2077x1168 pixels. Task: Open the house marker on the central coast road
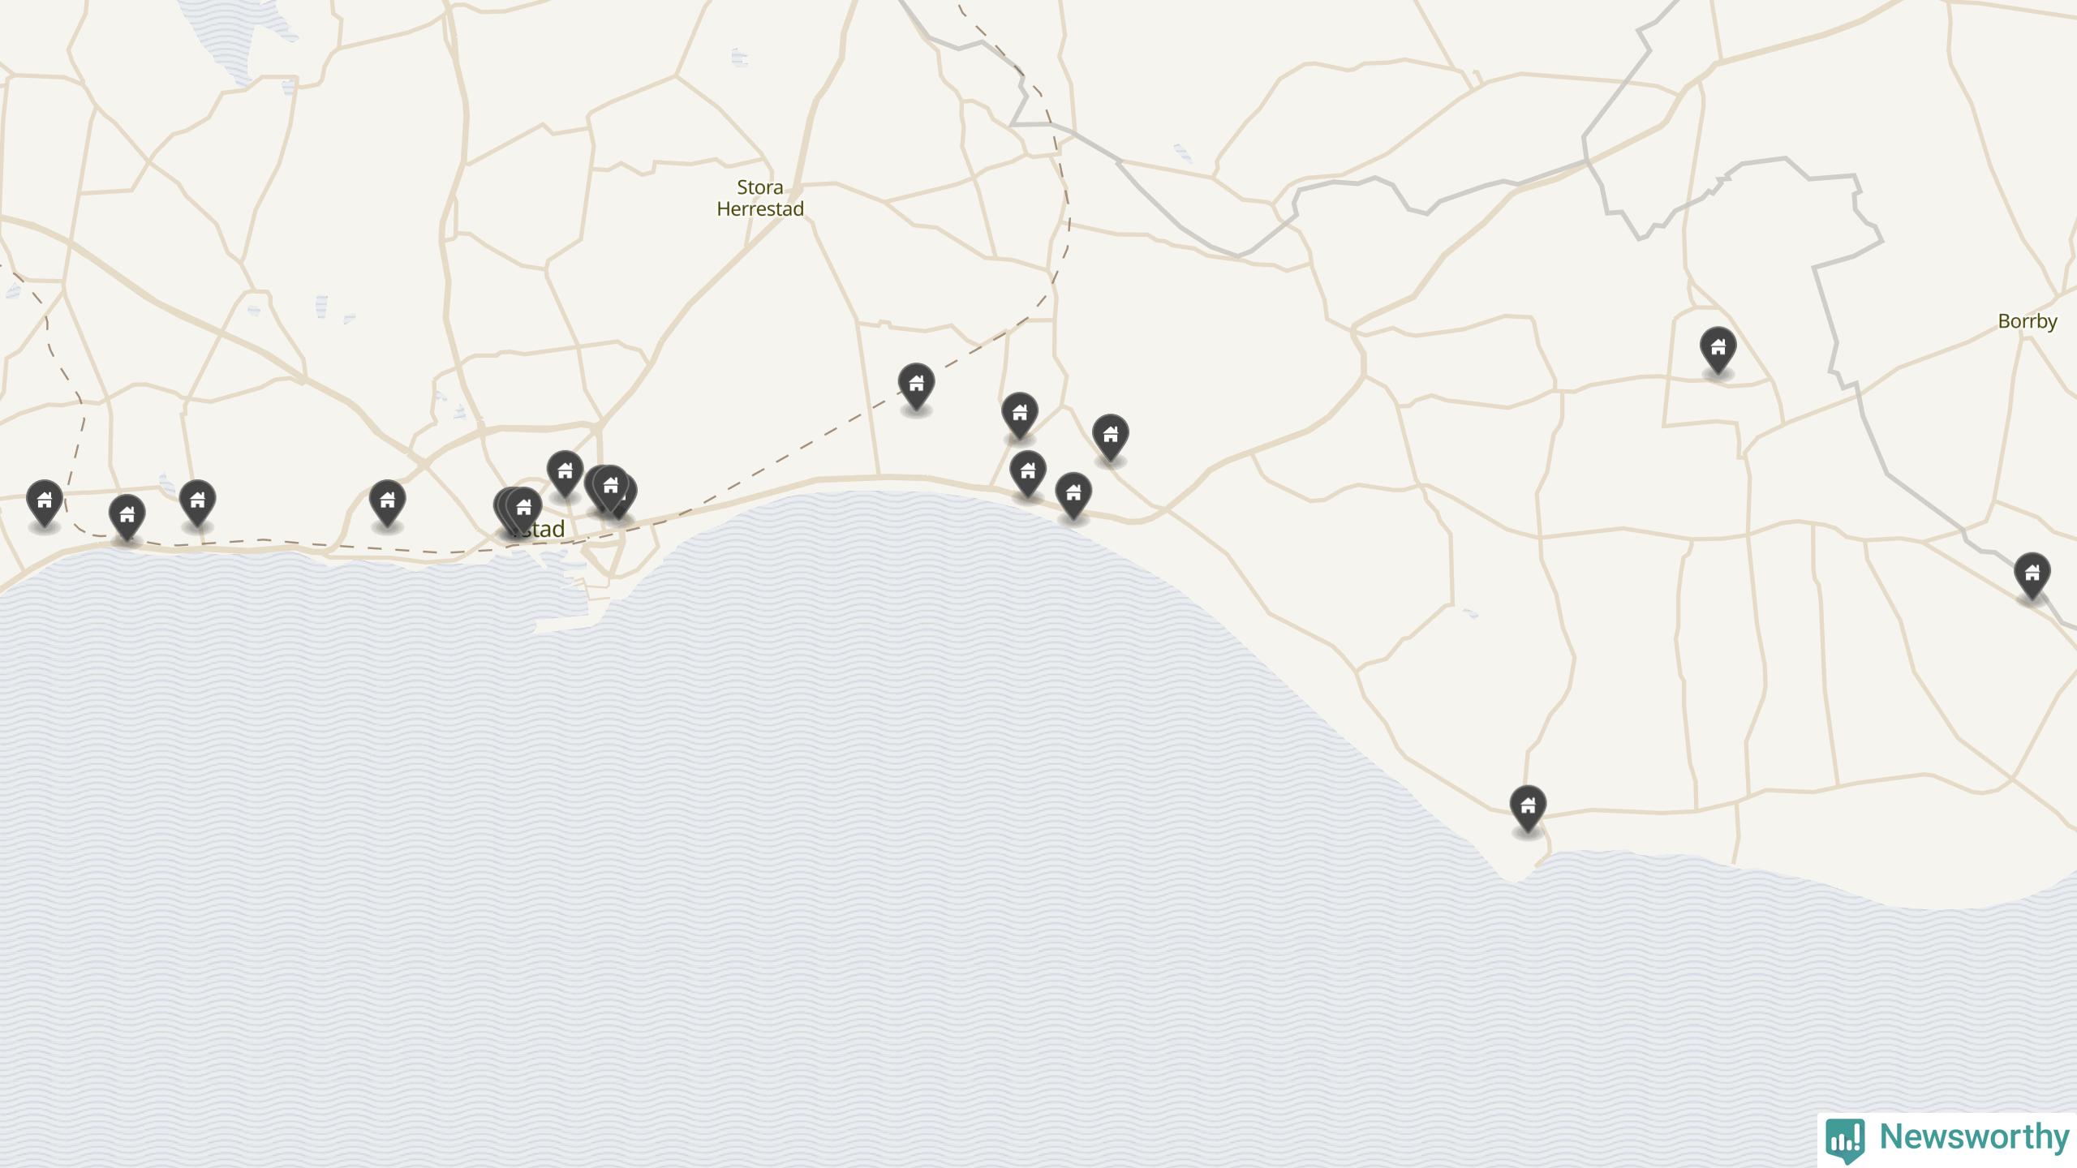point(1073,496)
